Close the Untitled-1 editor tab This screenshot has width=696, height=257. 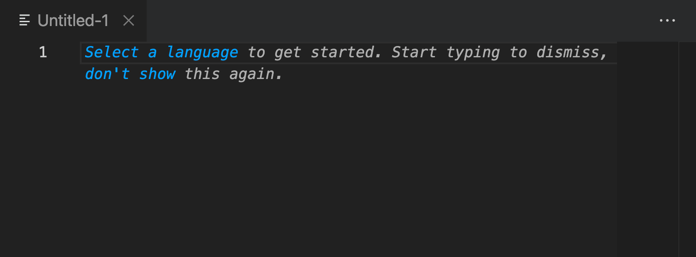point(128,20)
